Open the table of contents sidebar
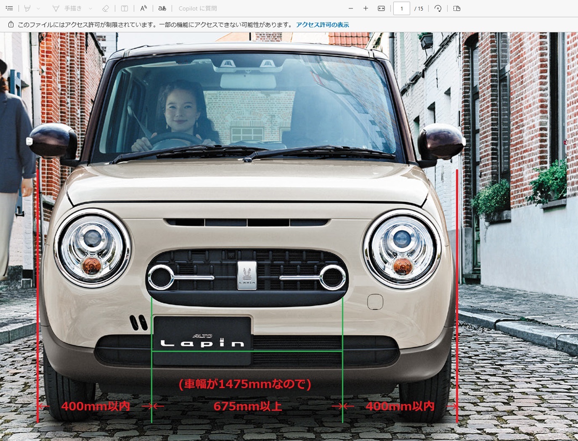The height and width of the screenshot is (441, 578). tap(9, 8)
